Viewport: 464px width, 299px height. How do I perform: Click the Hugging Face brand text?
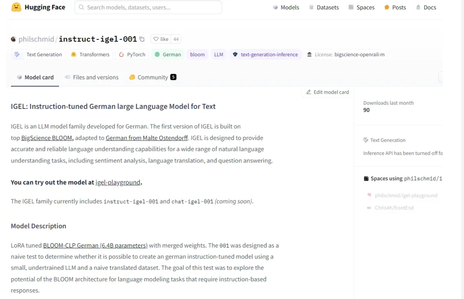coord(45,7)
